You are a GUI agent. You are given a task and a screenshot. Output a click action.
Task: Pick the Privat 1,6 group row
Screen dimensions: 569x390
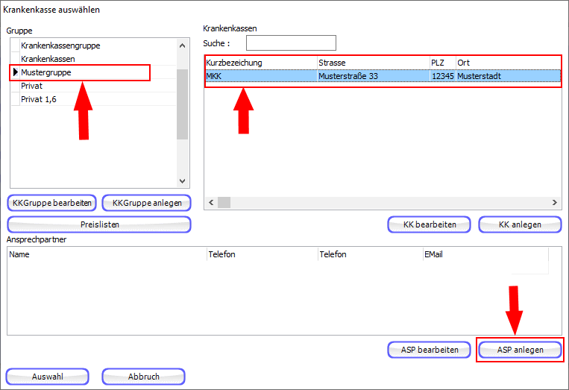pyautogui.click(x=38, y=99)
